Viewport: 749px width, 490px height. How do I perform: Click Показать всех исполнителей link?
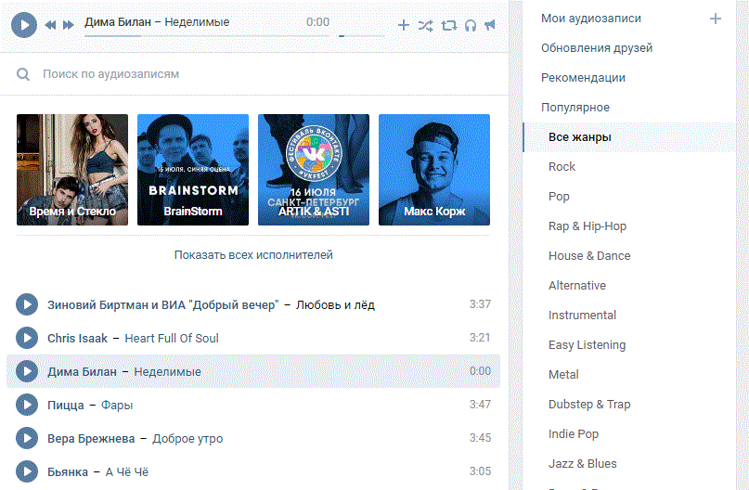(x=253, y=255)
